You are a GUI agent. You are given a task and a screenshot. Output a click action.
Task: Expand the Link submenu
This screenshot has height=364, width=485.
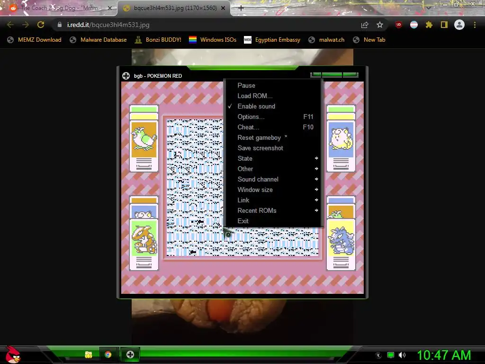[x=273, y=200]
